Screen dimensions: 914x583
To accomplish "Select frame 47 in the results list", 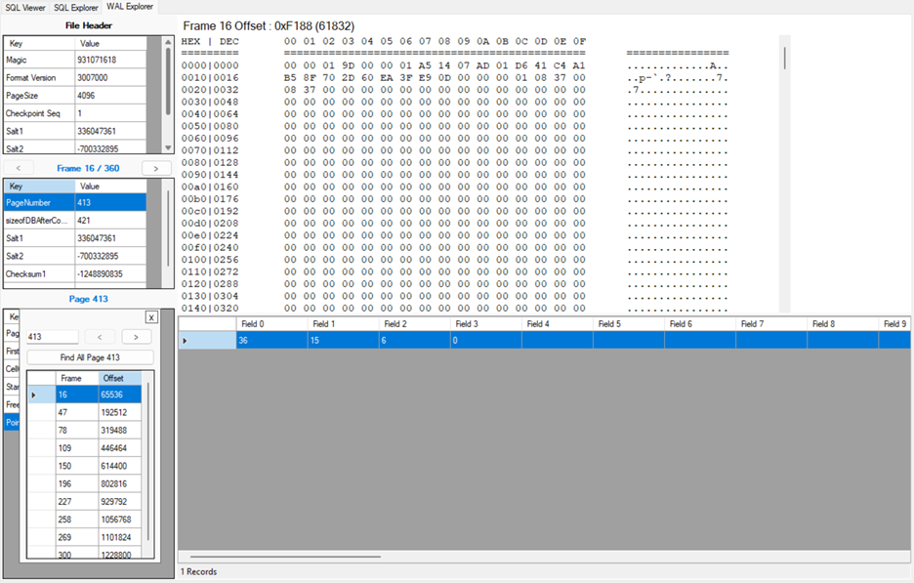I will point(77,413).
